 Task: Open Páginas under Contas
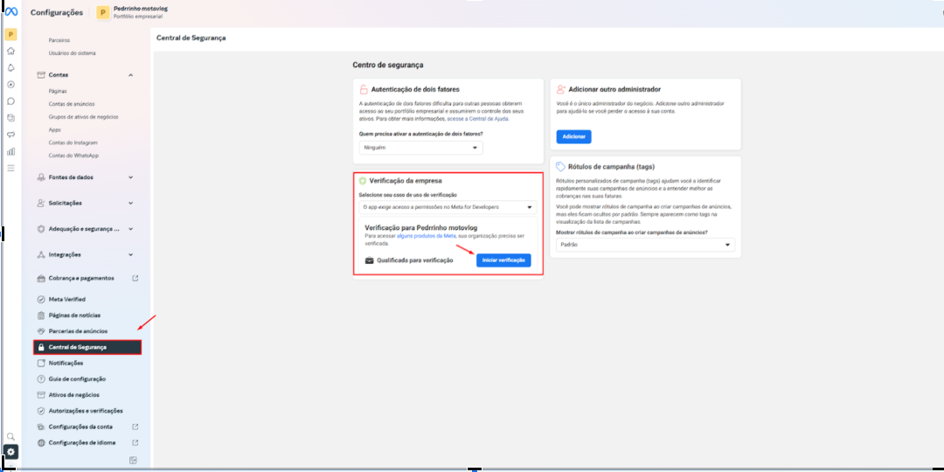57,92
